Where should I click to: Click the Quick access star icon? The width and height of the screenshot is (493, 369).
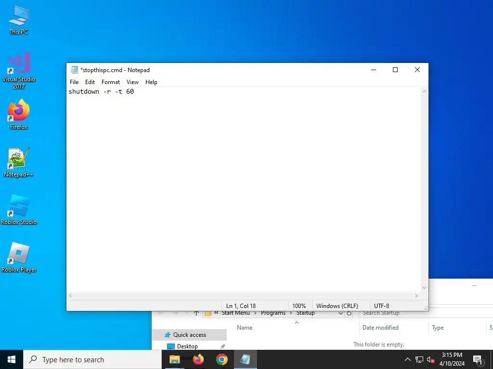pyautogui.click(x=168, y=335)
